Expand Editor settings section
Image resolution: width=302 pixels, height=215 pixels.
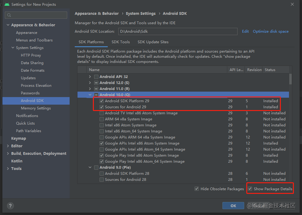pos(8,146)
